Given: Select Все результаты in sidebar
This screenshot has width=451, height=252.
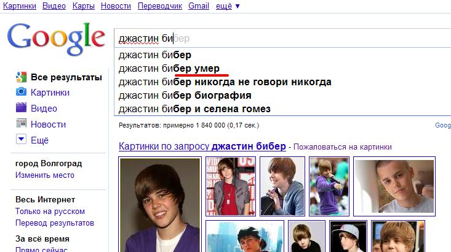Looking at the screenshot, I should click(66, 77).
